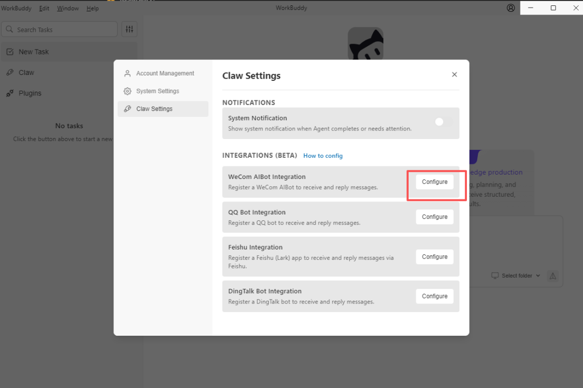Open the How to config link
The width and height of the screenshot is (583, 388).
(x=323, y=156)
